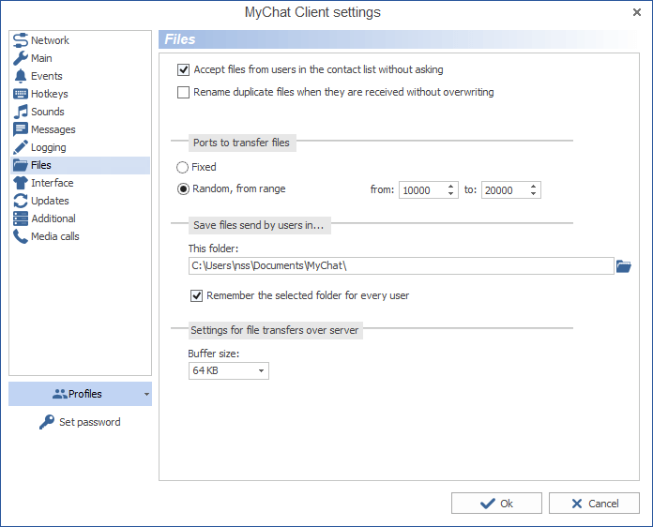Click the Set password button
The height and width of the screenshot is (527, 653).
click(x=80, y=422)
